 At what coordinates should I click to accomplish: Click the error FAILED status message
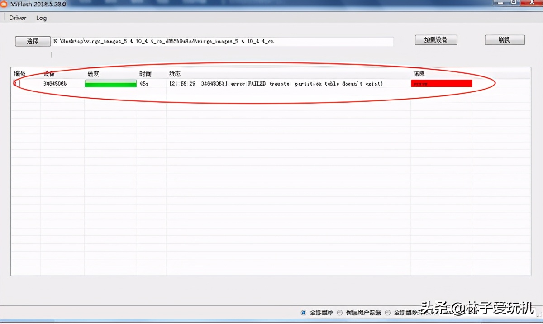(276, 84)
